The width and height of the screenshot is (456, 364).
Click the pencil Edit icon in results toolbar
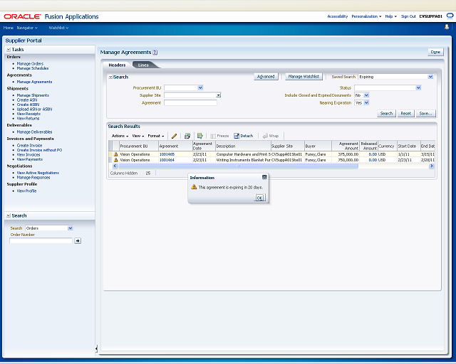tap(174, 136)
